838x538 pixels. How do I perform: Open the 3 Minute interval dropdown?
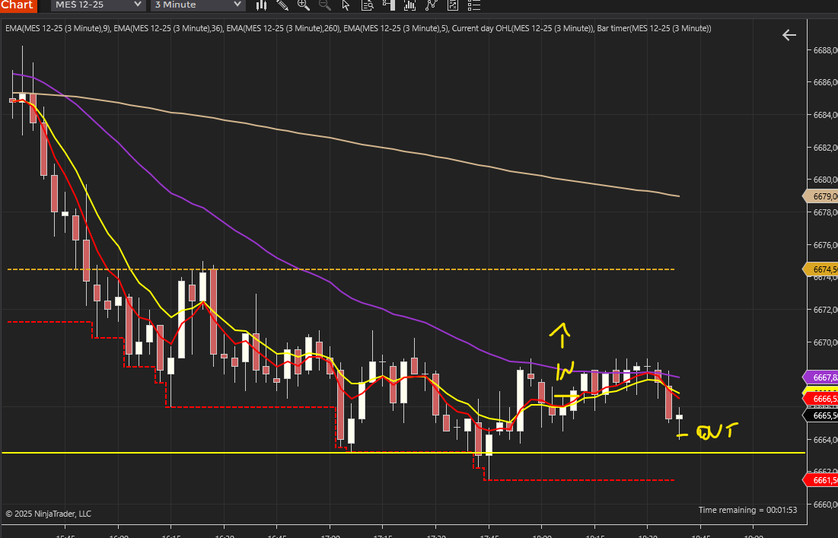point(198,5)
